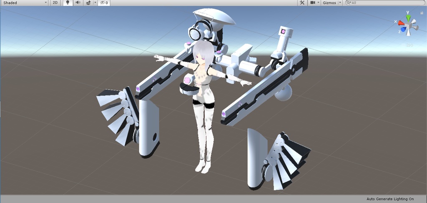Open the effects options dropdown arrow
The image size is (427, 203).
click(95, 3)
